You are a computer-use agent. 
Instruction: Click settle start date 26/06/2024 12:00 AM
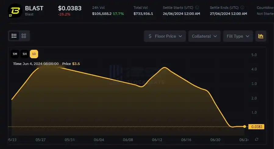click(x=181, y=14)
